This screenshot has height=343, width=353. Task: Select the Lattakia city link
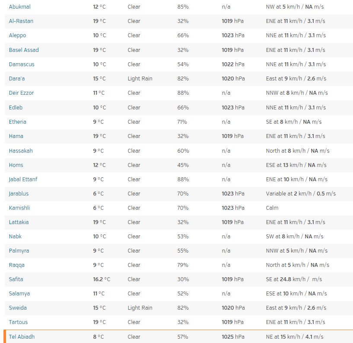click(x=19, y=222)
